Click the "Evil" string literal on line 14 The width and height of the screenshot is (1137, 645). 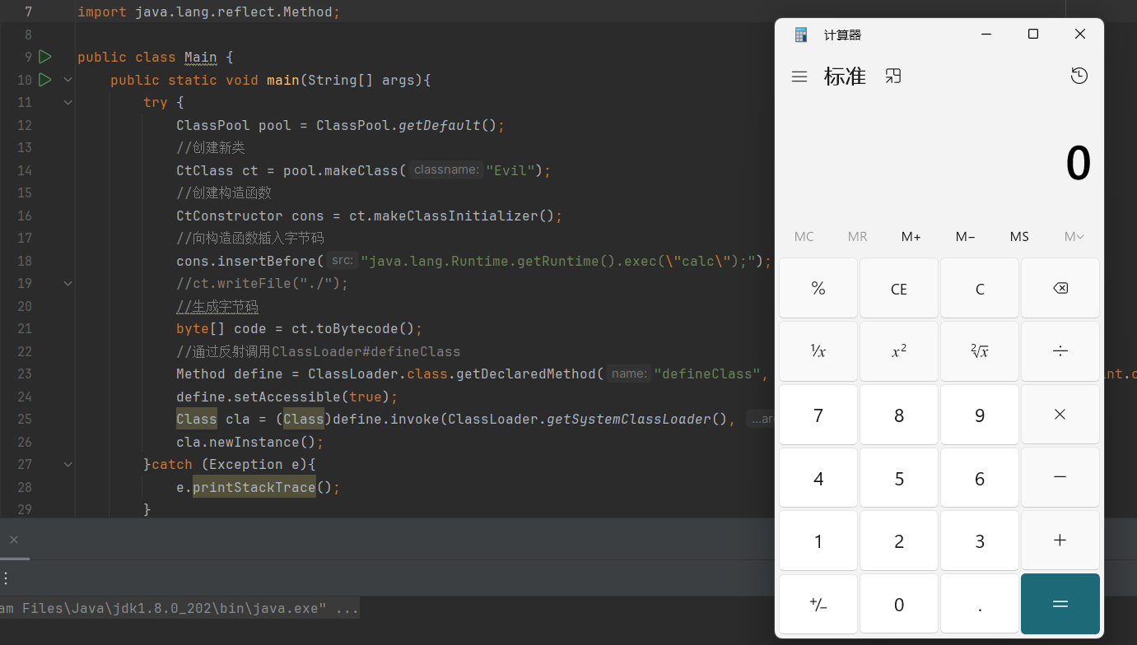[x=510, y=170]
